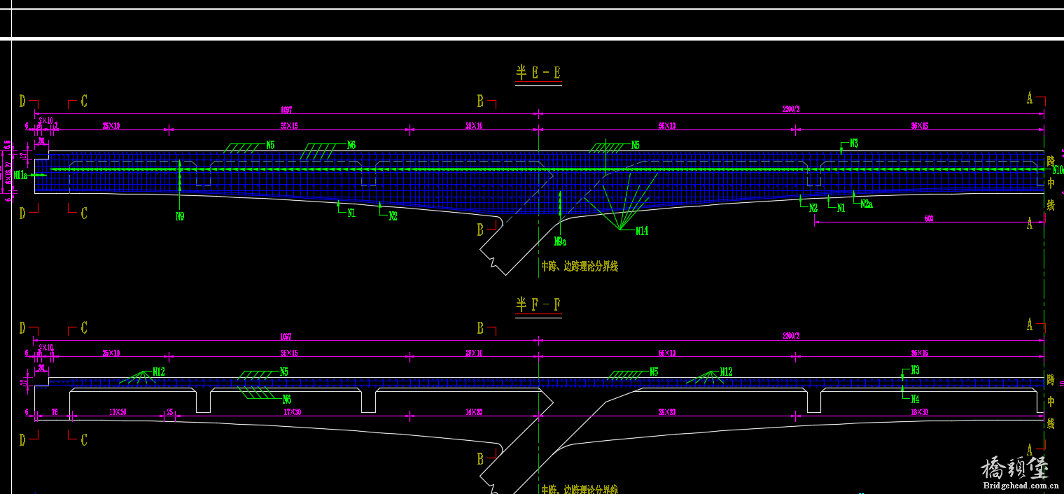Image resolution: width=1064 pixels, height=494 pixels.
Task: Select the N14 rebar callout label
Action: tap(642, 231)
